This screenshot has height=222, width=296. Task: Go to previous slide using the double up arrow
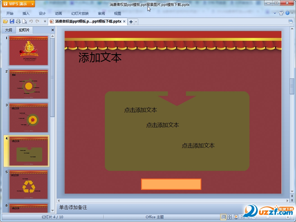point(292,196)
